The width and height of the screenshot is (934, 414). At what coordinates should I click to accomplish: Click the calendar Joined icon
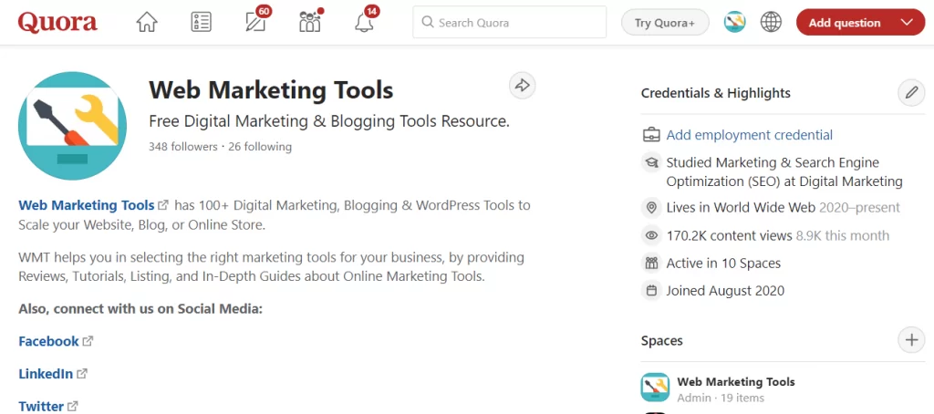pyautogui.click(x=651, y=291)
